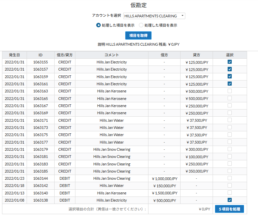
Task: Click the ID column header
Action: [40, 55]
